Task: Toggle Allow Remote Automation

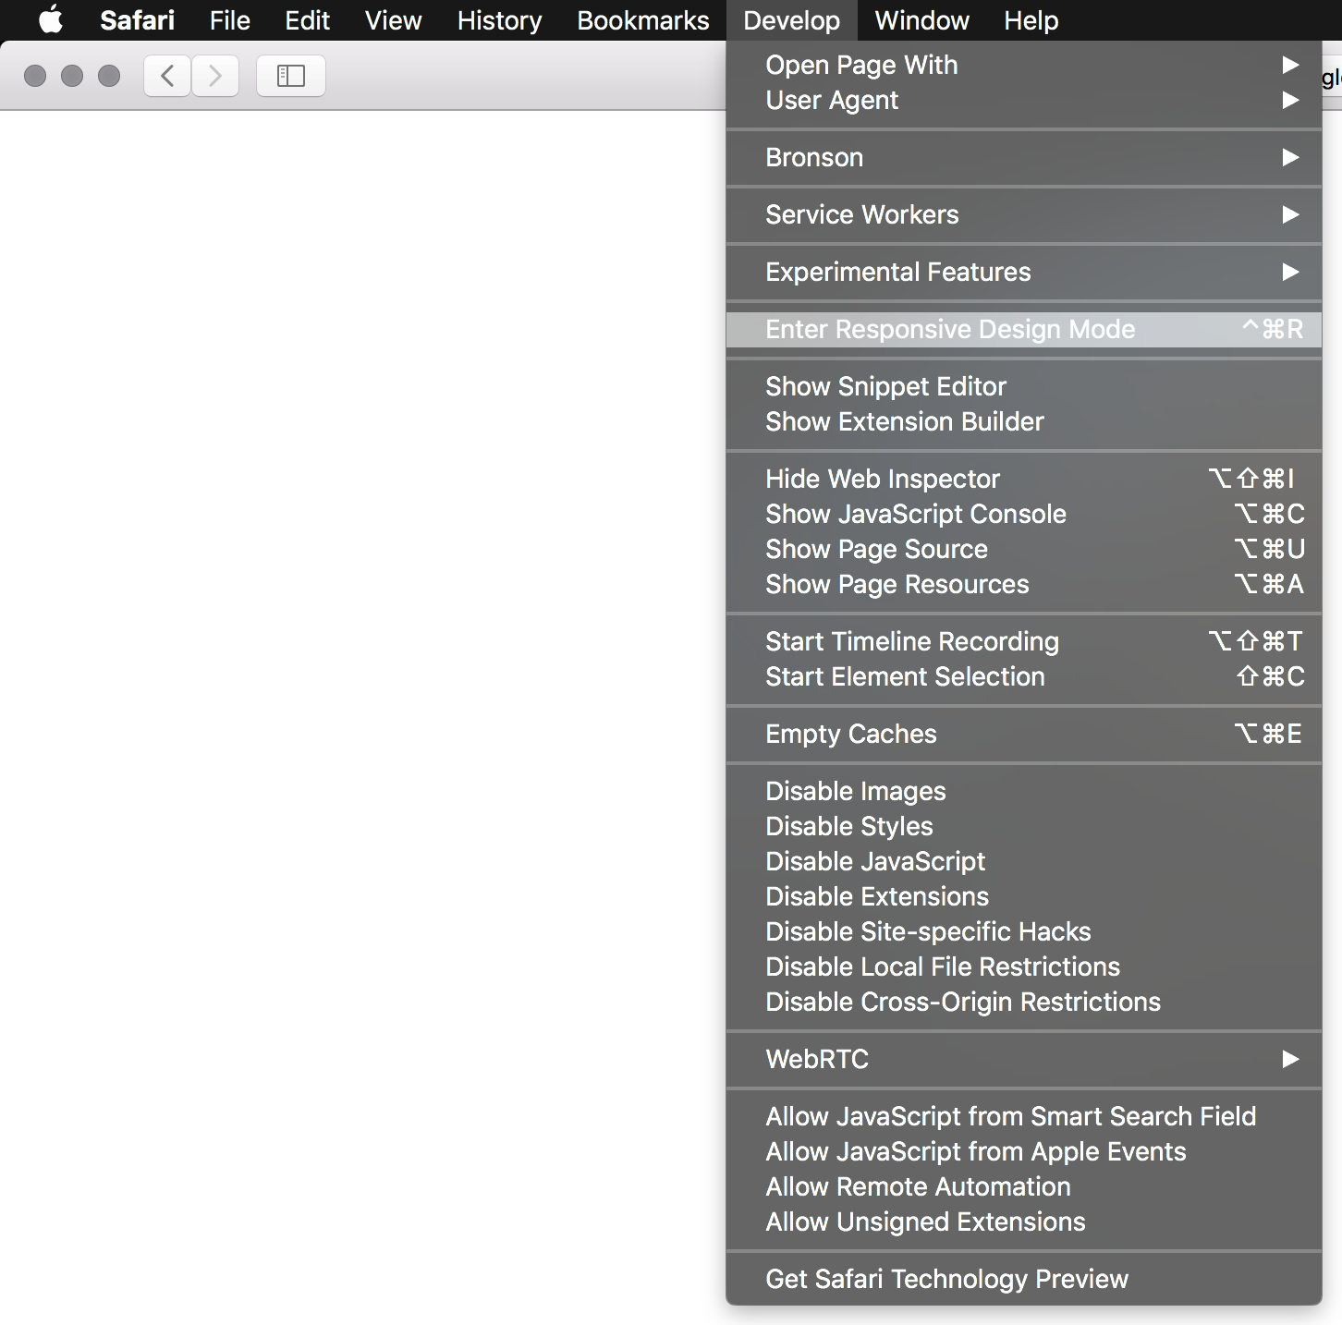Action: point(1024,1186)
